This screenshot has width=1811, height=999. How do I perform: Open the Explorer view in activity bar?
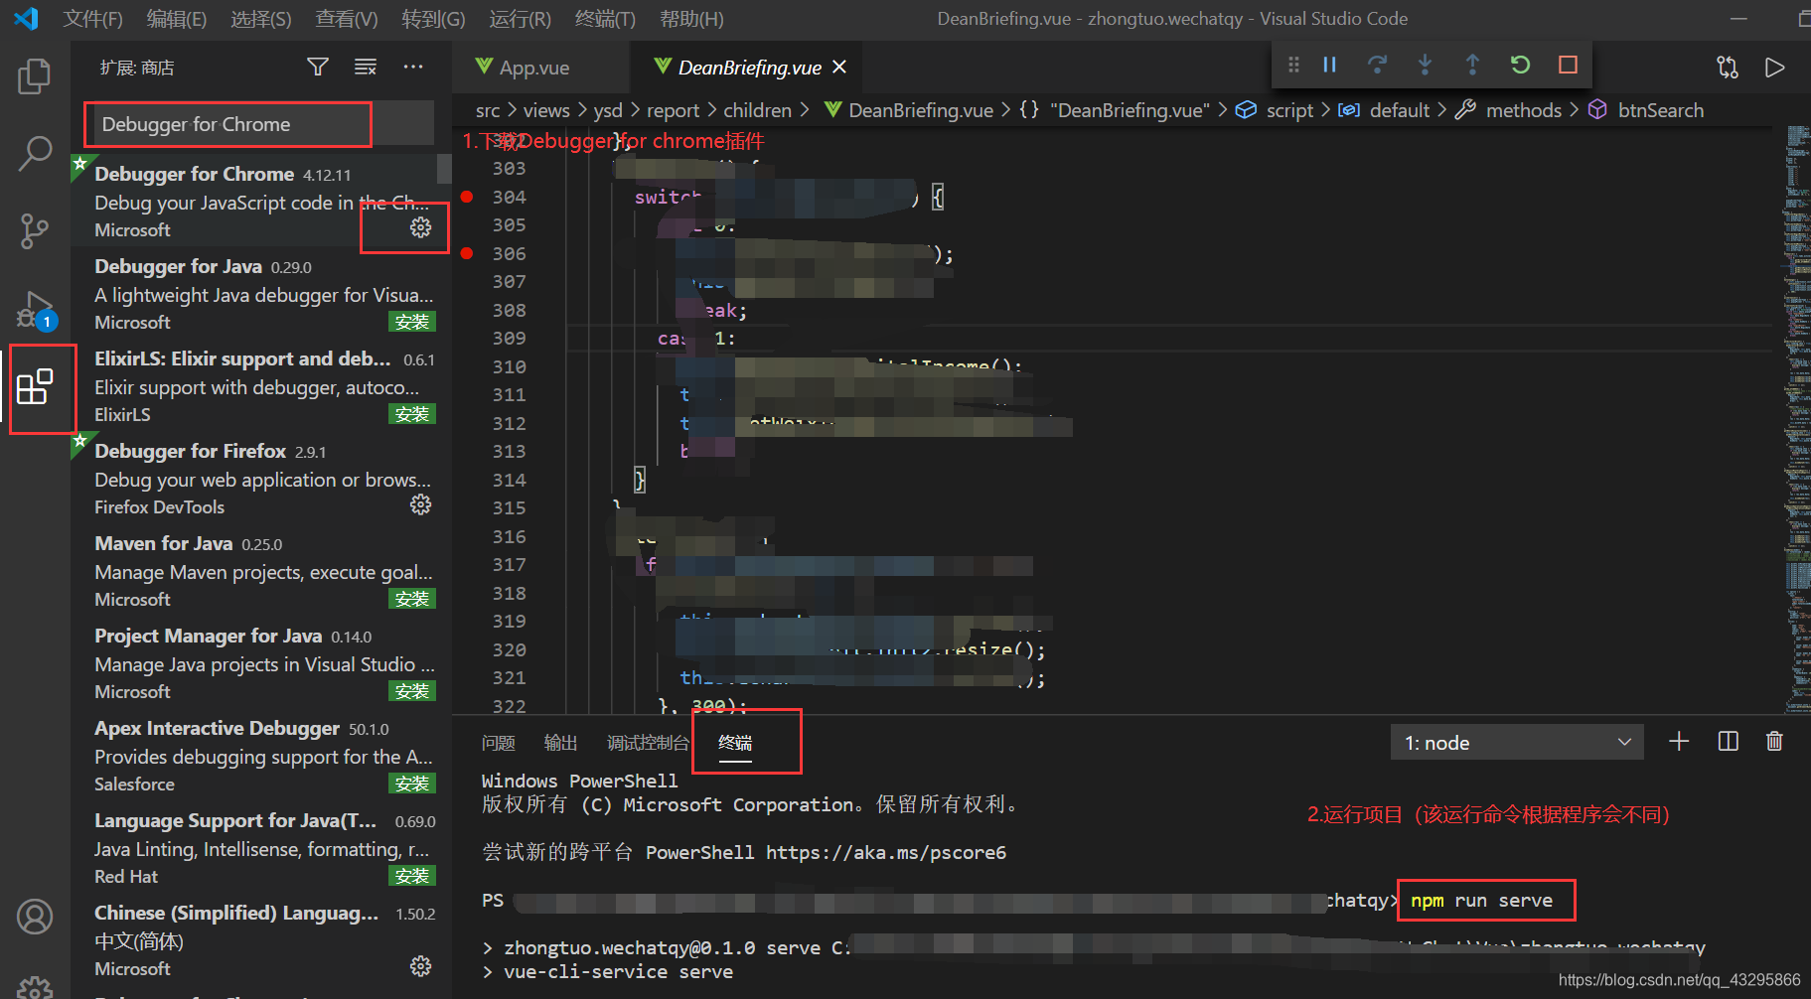pyautogui.click(x=35, y=76)
